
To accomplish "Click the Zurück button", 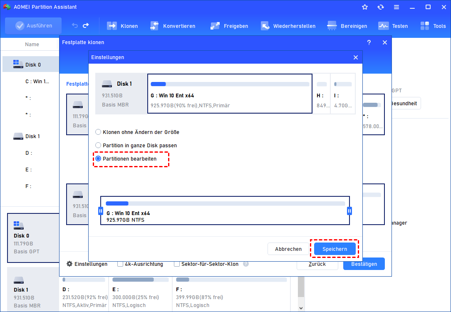I will click(317, 264).
